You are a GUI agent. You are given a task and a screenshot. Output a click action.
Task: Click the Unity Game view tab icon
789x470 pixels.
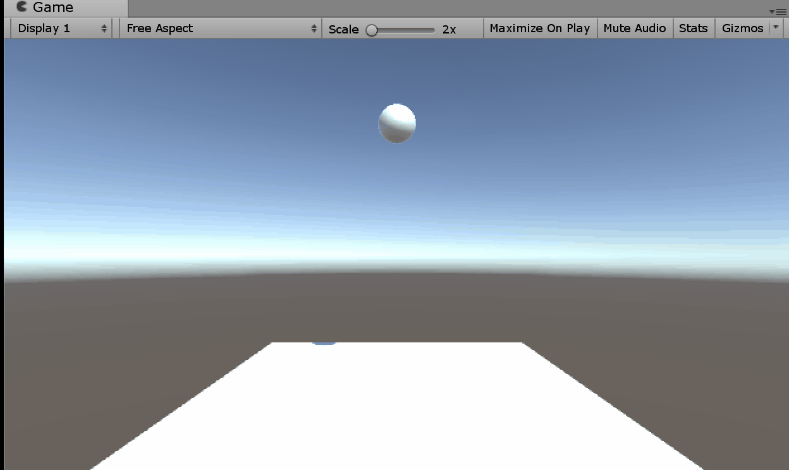point(22,8)
